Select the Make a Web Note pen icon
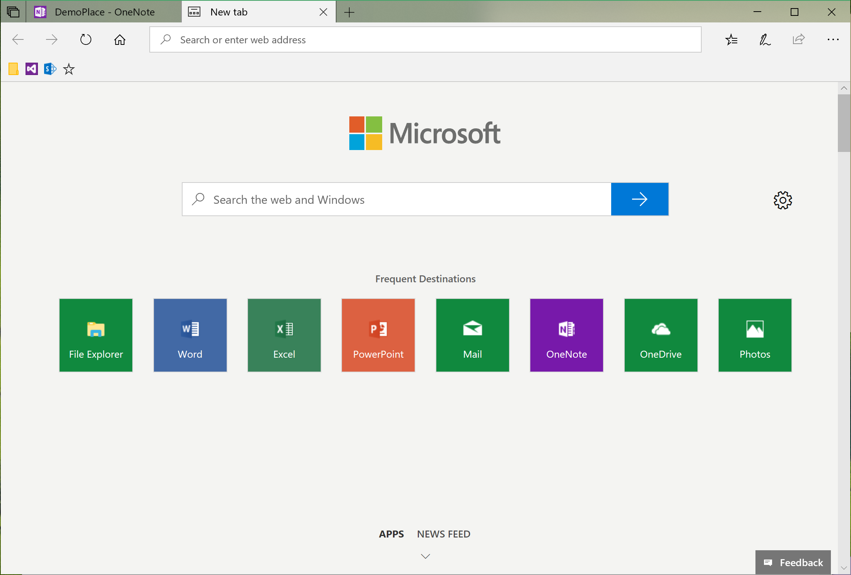Viewport: 851px width, 575px height. pos(765,39)
